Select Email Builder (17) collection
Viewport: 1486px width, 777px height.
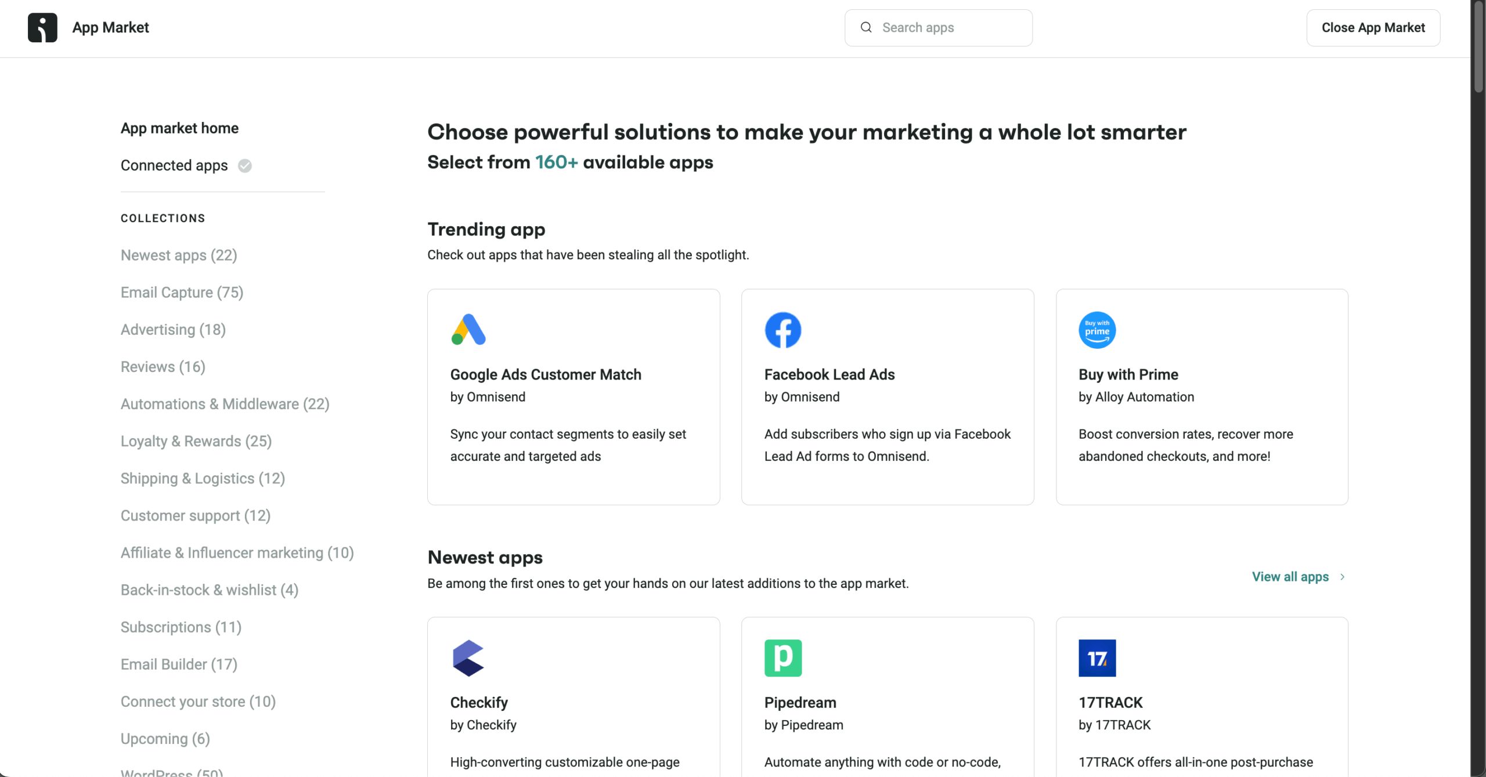point(179,664)
